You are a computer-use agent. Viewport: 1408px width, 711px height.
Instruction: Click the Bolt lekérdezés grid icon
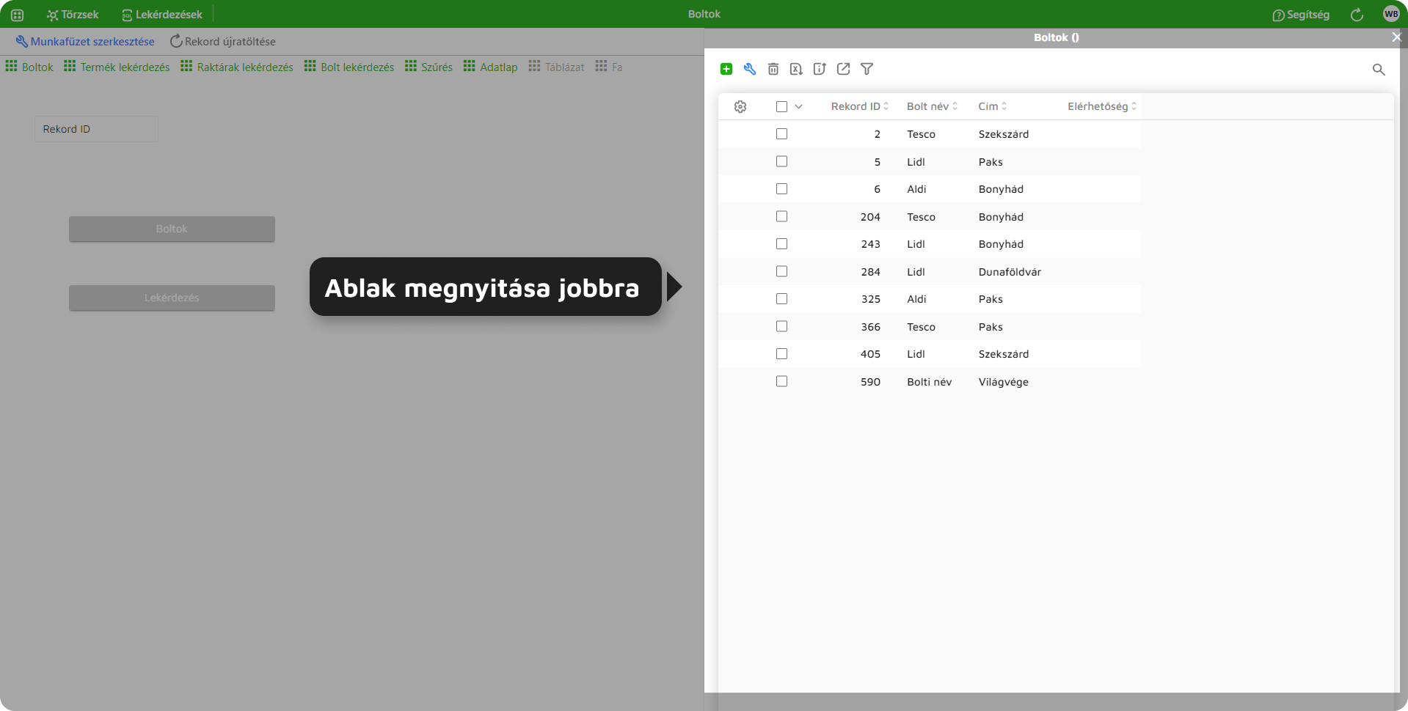click(x=310, y=66)
